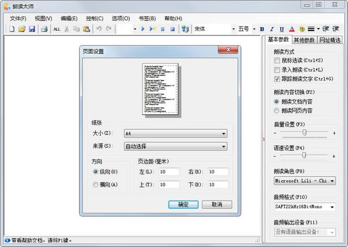Click the paste clipboard icon
Viewport: 348px width, 247px height.
tap(86, 29)
